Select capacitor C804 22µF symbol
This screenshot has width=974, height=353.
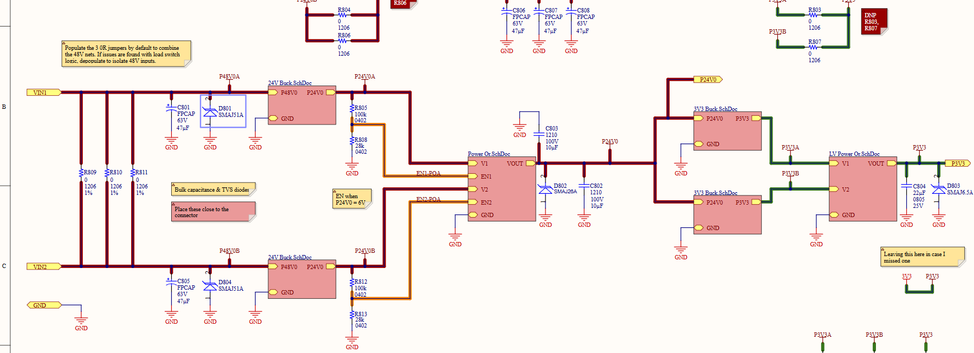[x=906, y=187]
